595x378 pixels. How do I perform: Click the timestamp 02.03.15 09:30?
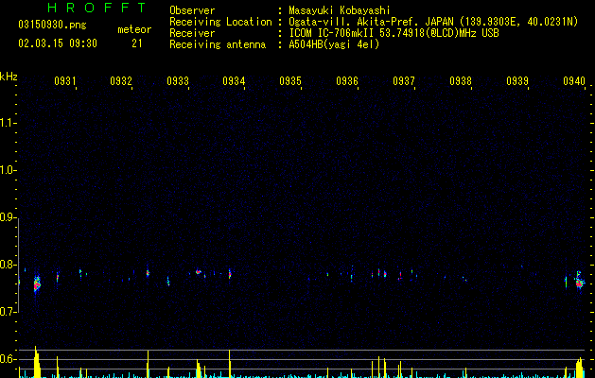tap(58, 43)
